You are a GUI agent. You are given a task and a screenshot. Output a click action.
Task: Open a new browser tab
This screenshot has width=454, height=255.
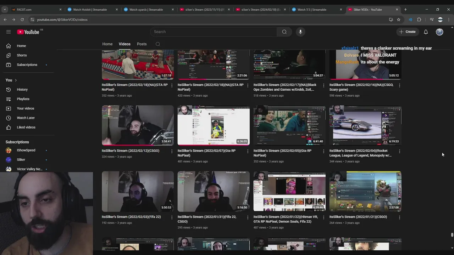click(x=405, y=10)
